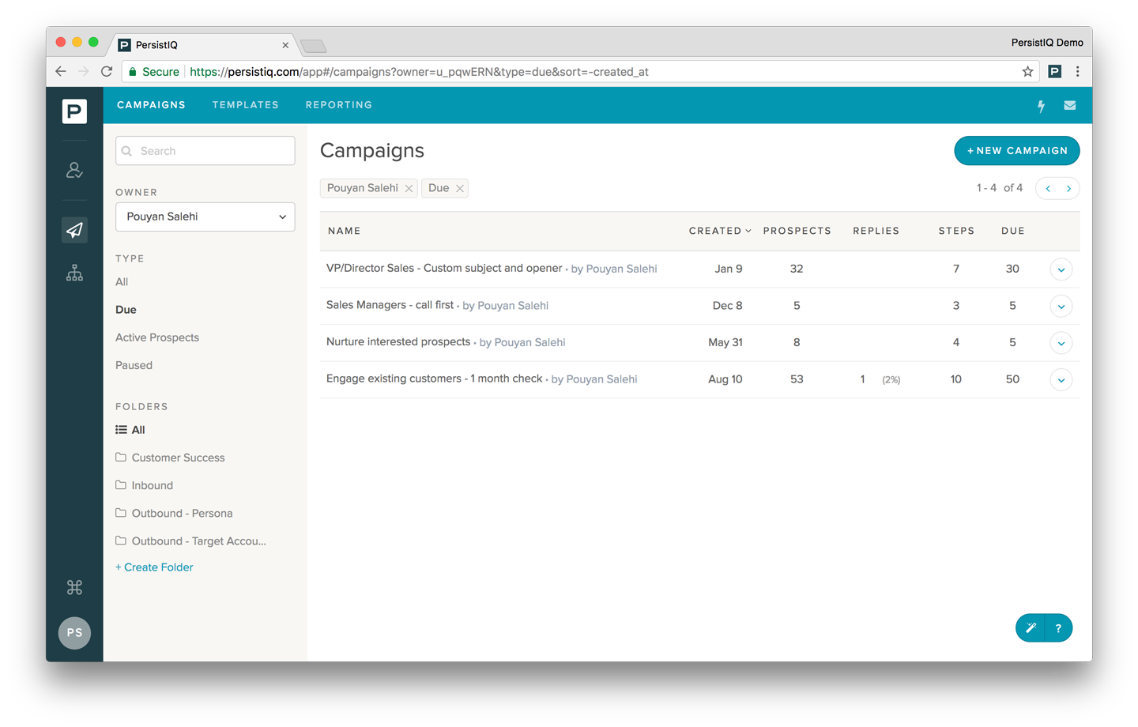Viewport: 1138px width, 727px height.
Task: Expand options for VP/Director Sales campaign
Action: tap(1061, 269)
